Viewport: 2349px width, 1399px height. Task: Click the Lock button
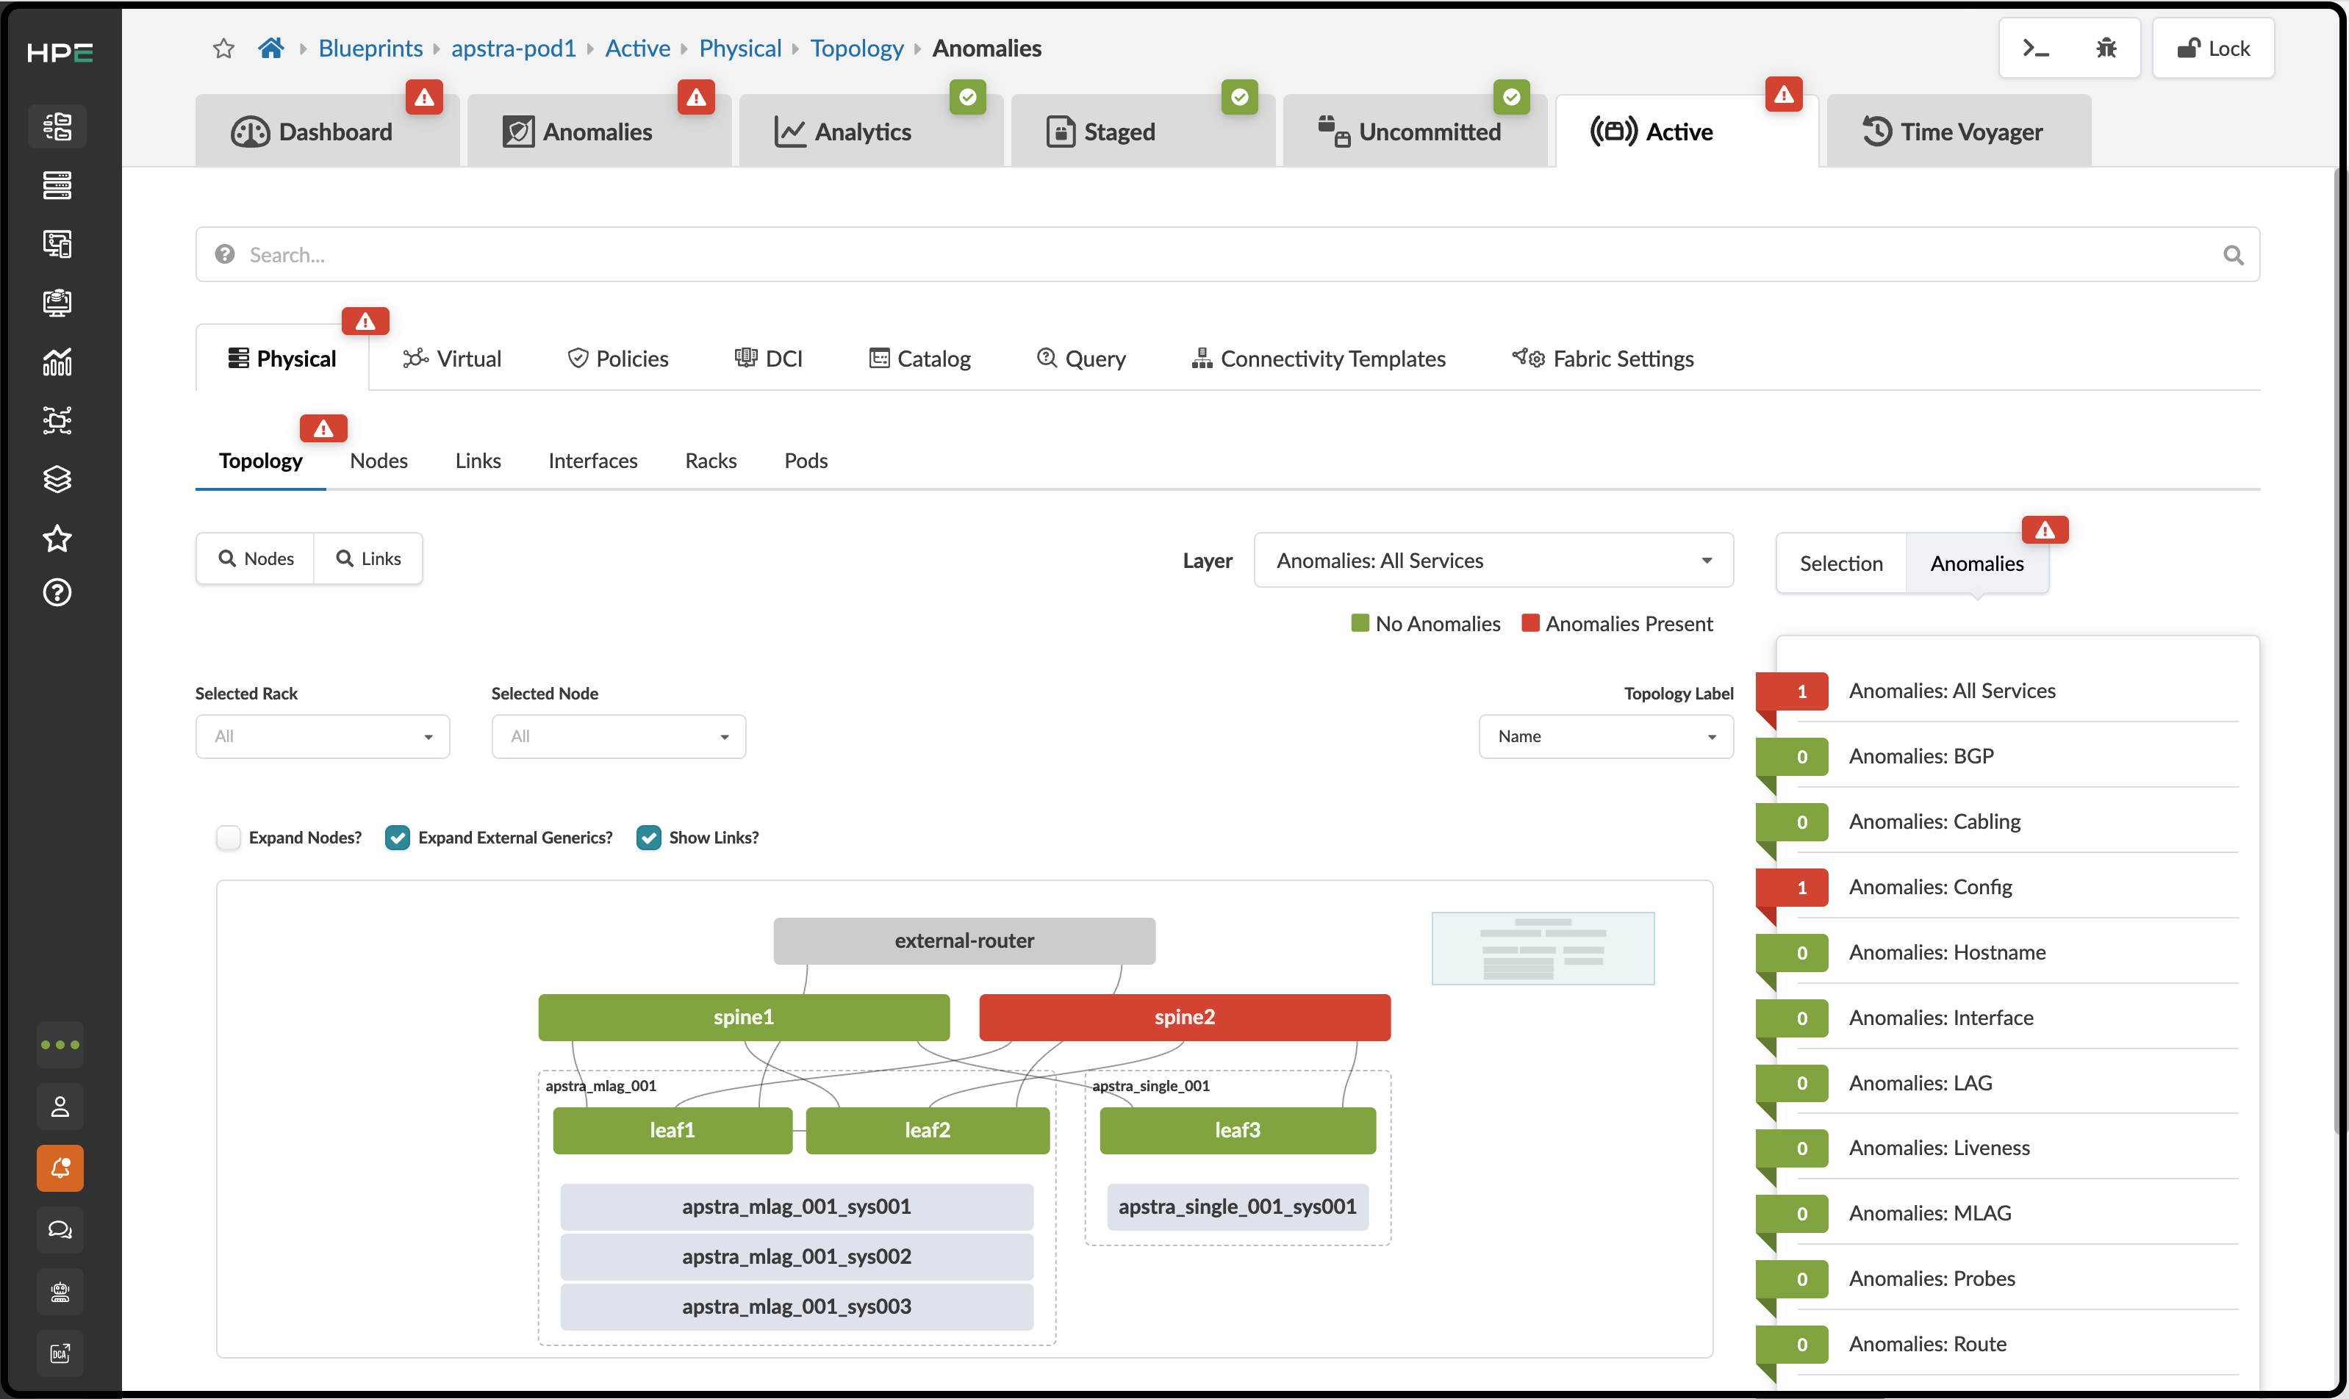2213,48
